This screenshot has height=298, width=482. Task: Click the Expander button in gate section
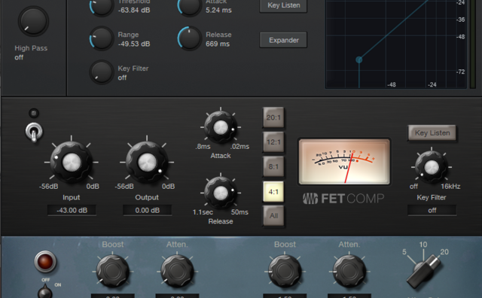pos(283,40)
